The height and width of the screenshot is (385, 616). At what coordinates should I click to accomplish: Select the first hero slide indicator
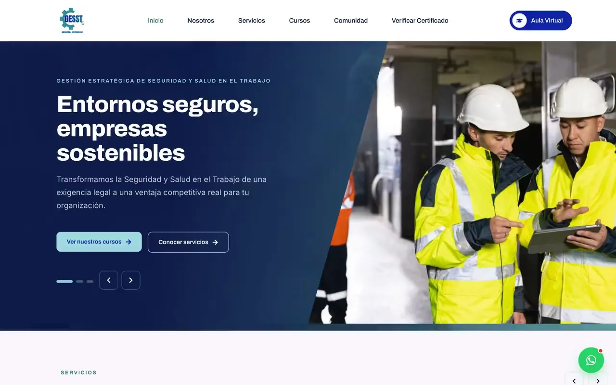[x=64, y=282]
